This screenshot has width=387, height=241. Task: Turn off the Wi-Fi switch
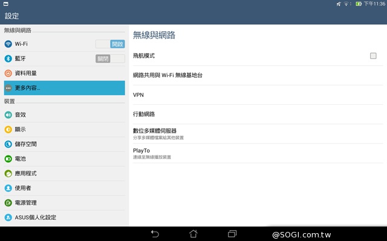click(x=110, y=44)
